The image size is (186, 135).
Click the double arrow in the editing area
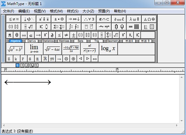pyautogui.click(x=28, y=82)
